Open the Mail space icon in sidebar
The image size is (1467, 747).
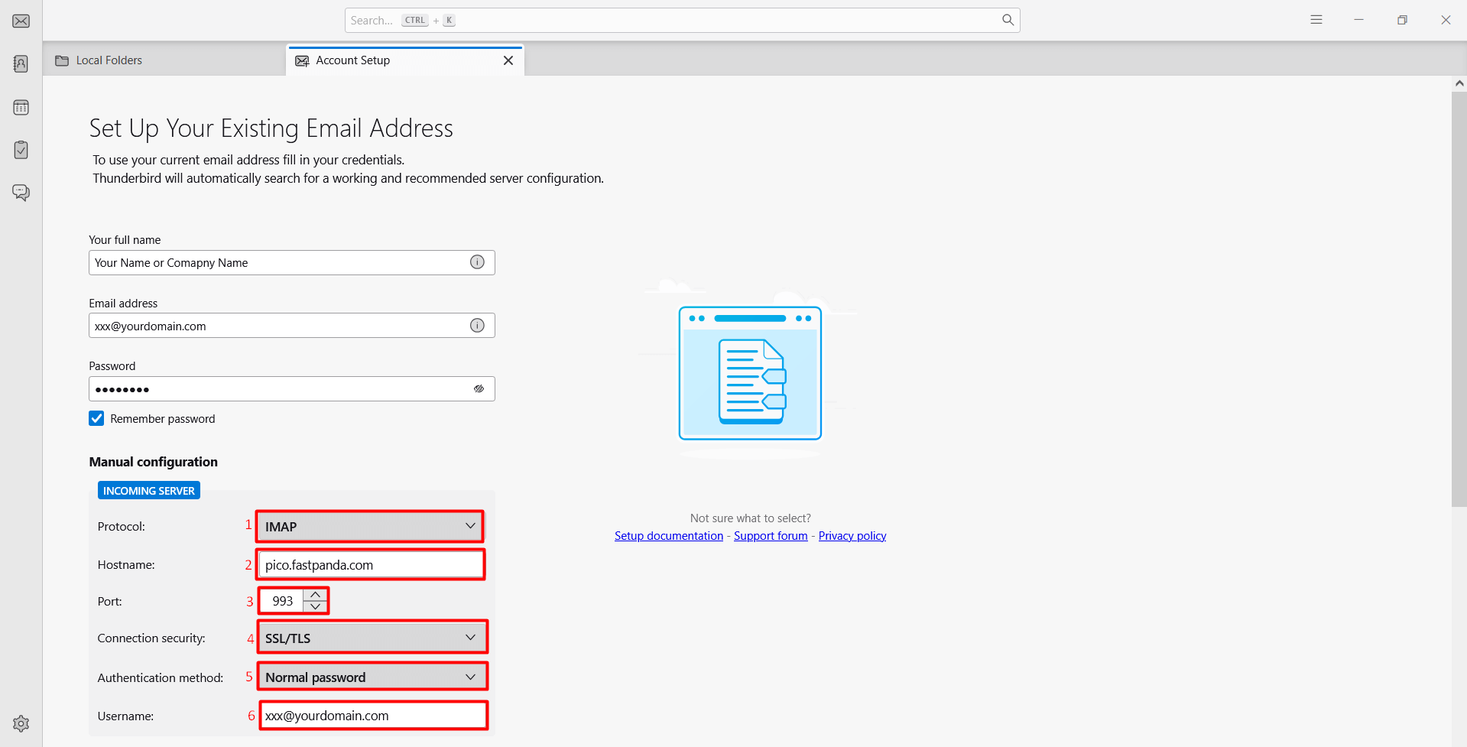click(x=21, y=21)
